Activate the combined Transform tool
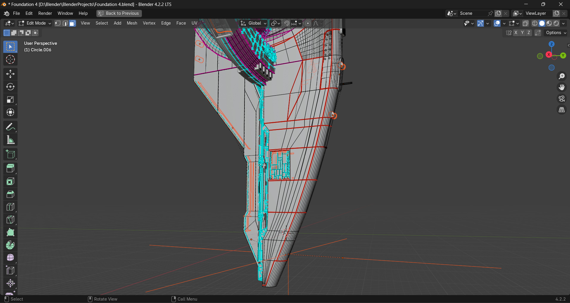Image resolution: width=570 pixels, height=303 pixels. click(x=10, y=112)
